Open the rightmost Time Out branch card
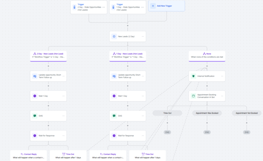The width and height of the screenshot is (263, 161). (x=148, y=156)
